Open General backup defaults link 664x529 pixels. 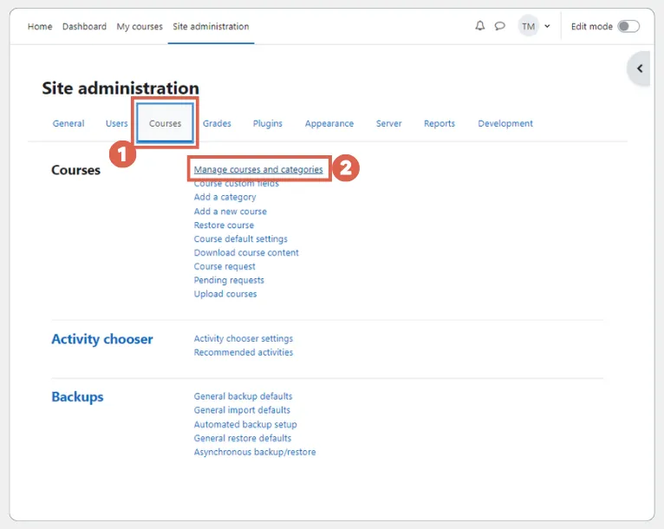[243, 396]
